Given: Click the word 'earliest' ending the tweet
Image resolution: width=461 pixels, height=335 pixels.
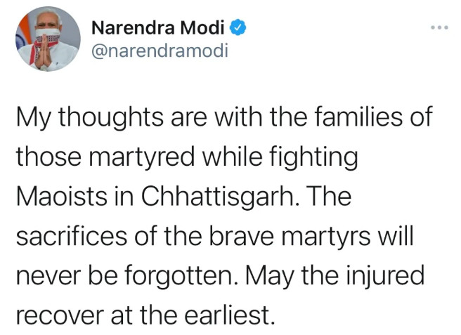Looking at the screenshot, I should coord(226,315).
